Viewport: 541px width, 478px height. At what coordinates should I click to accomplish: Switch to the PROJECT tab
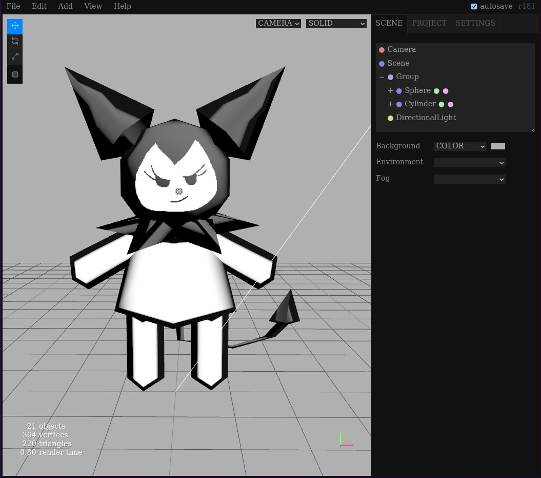click(x=429, y=23)
